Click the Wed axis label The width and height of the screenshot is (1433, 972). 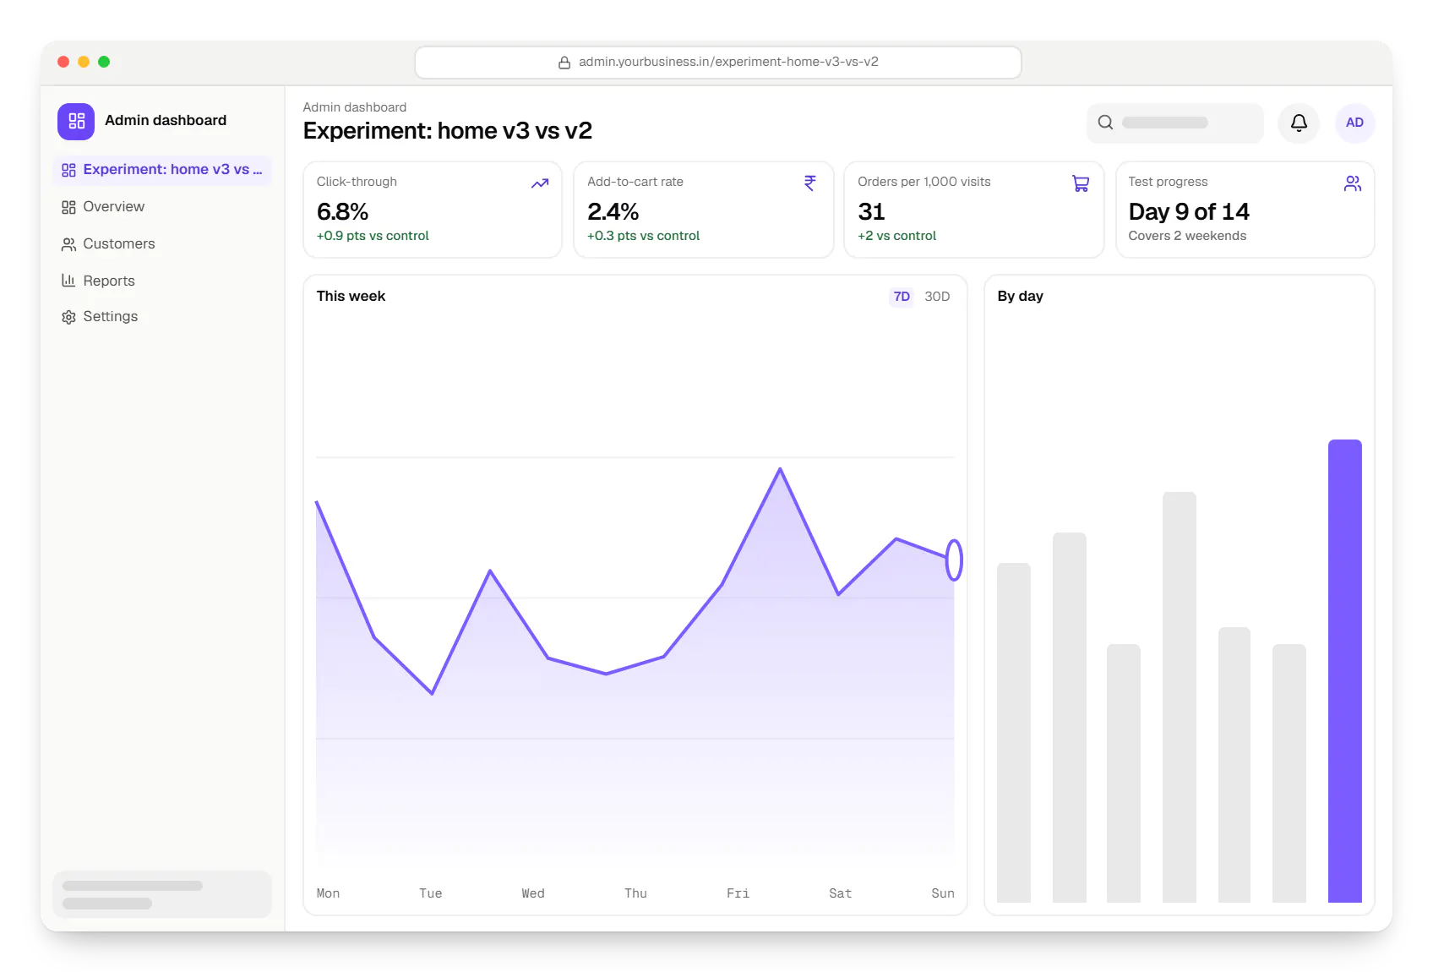click(533, 893)
